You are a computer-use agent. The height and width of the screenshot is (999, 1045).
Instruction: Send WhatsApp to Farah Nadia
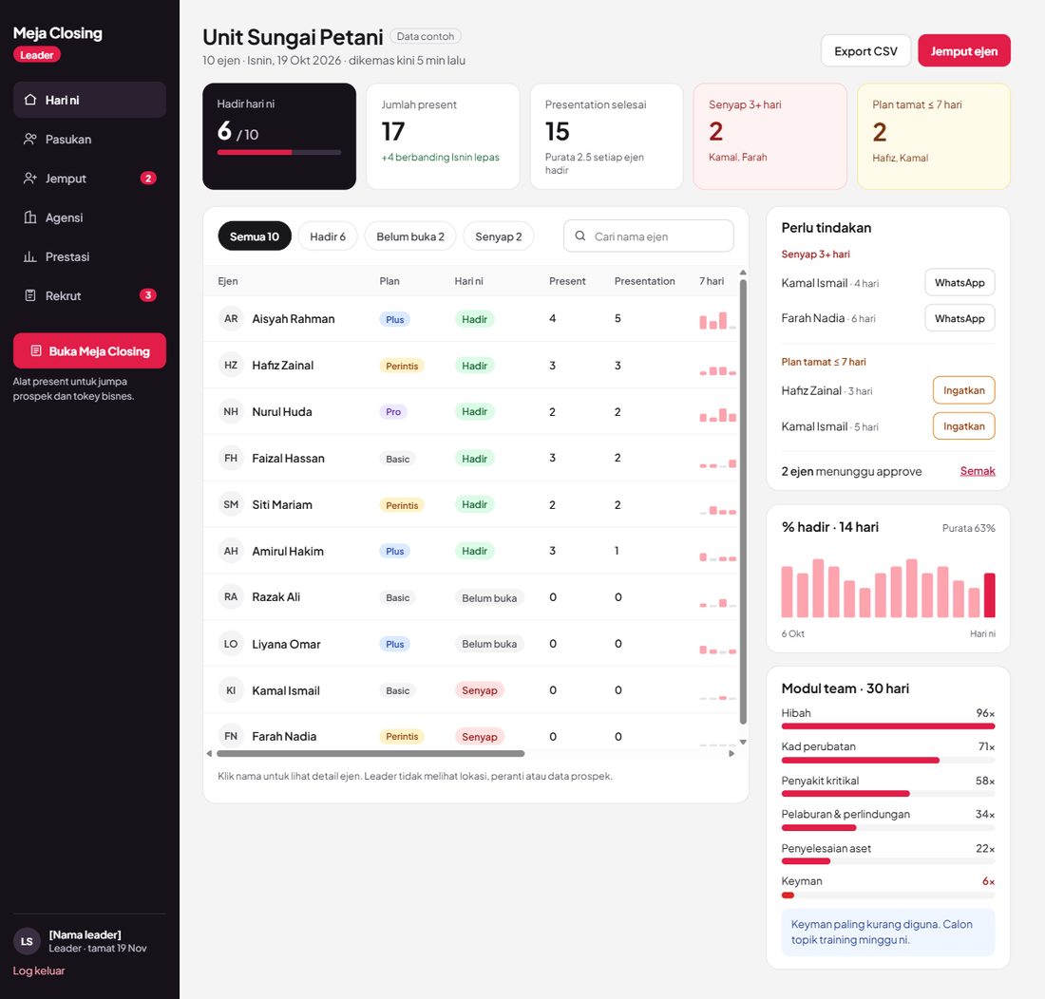click(x=959, y=318)
